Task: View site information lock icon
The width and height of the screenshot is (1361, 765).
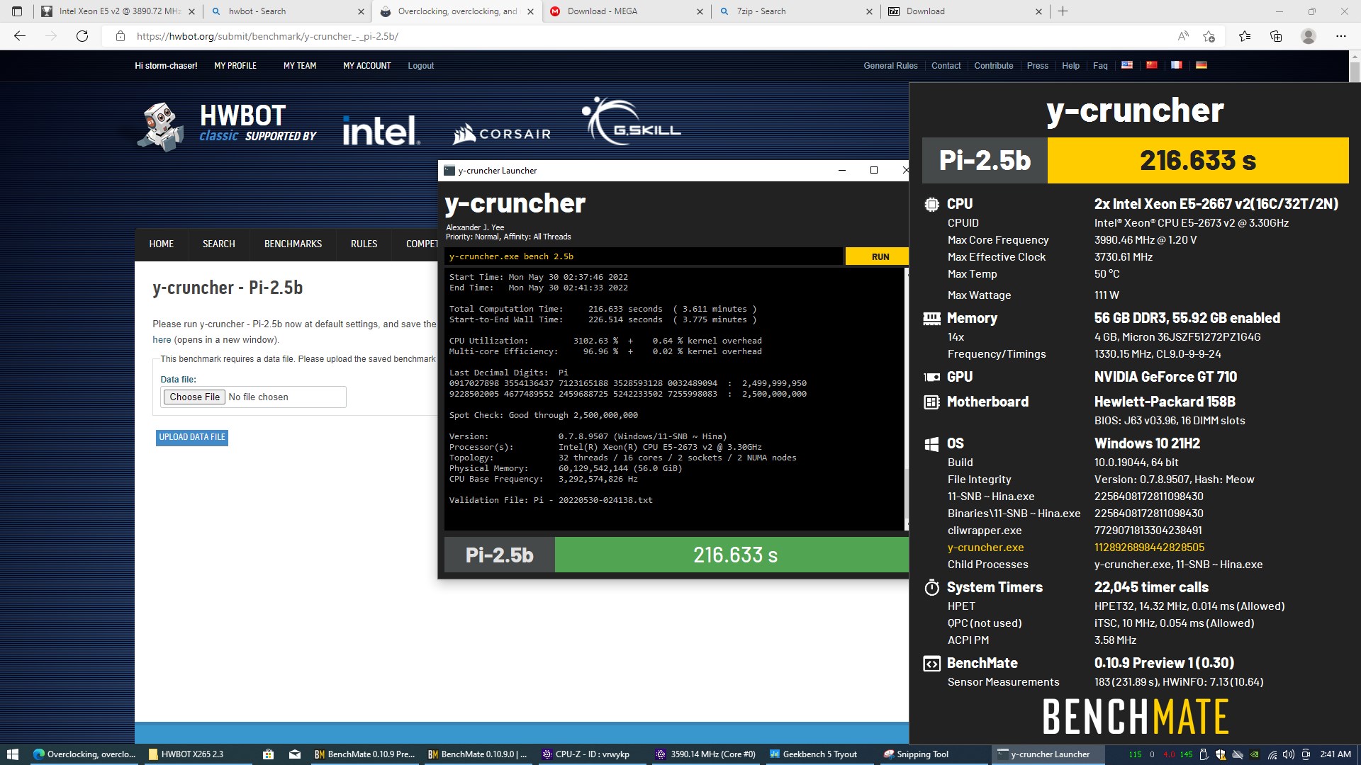Action: pyautogui.click(x=121, y=36)
